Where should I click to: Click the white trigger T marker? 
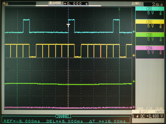tap(68, 25)
